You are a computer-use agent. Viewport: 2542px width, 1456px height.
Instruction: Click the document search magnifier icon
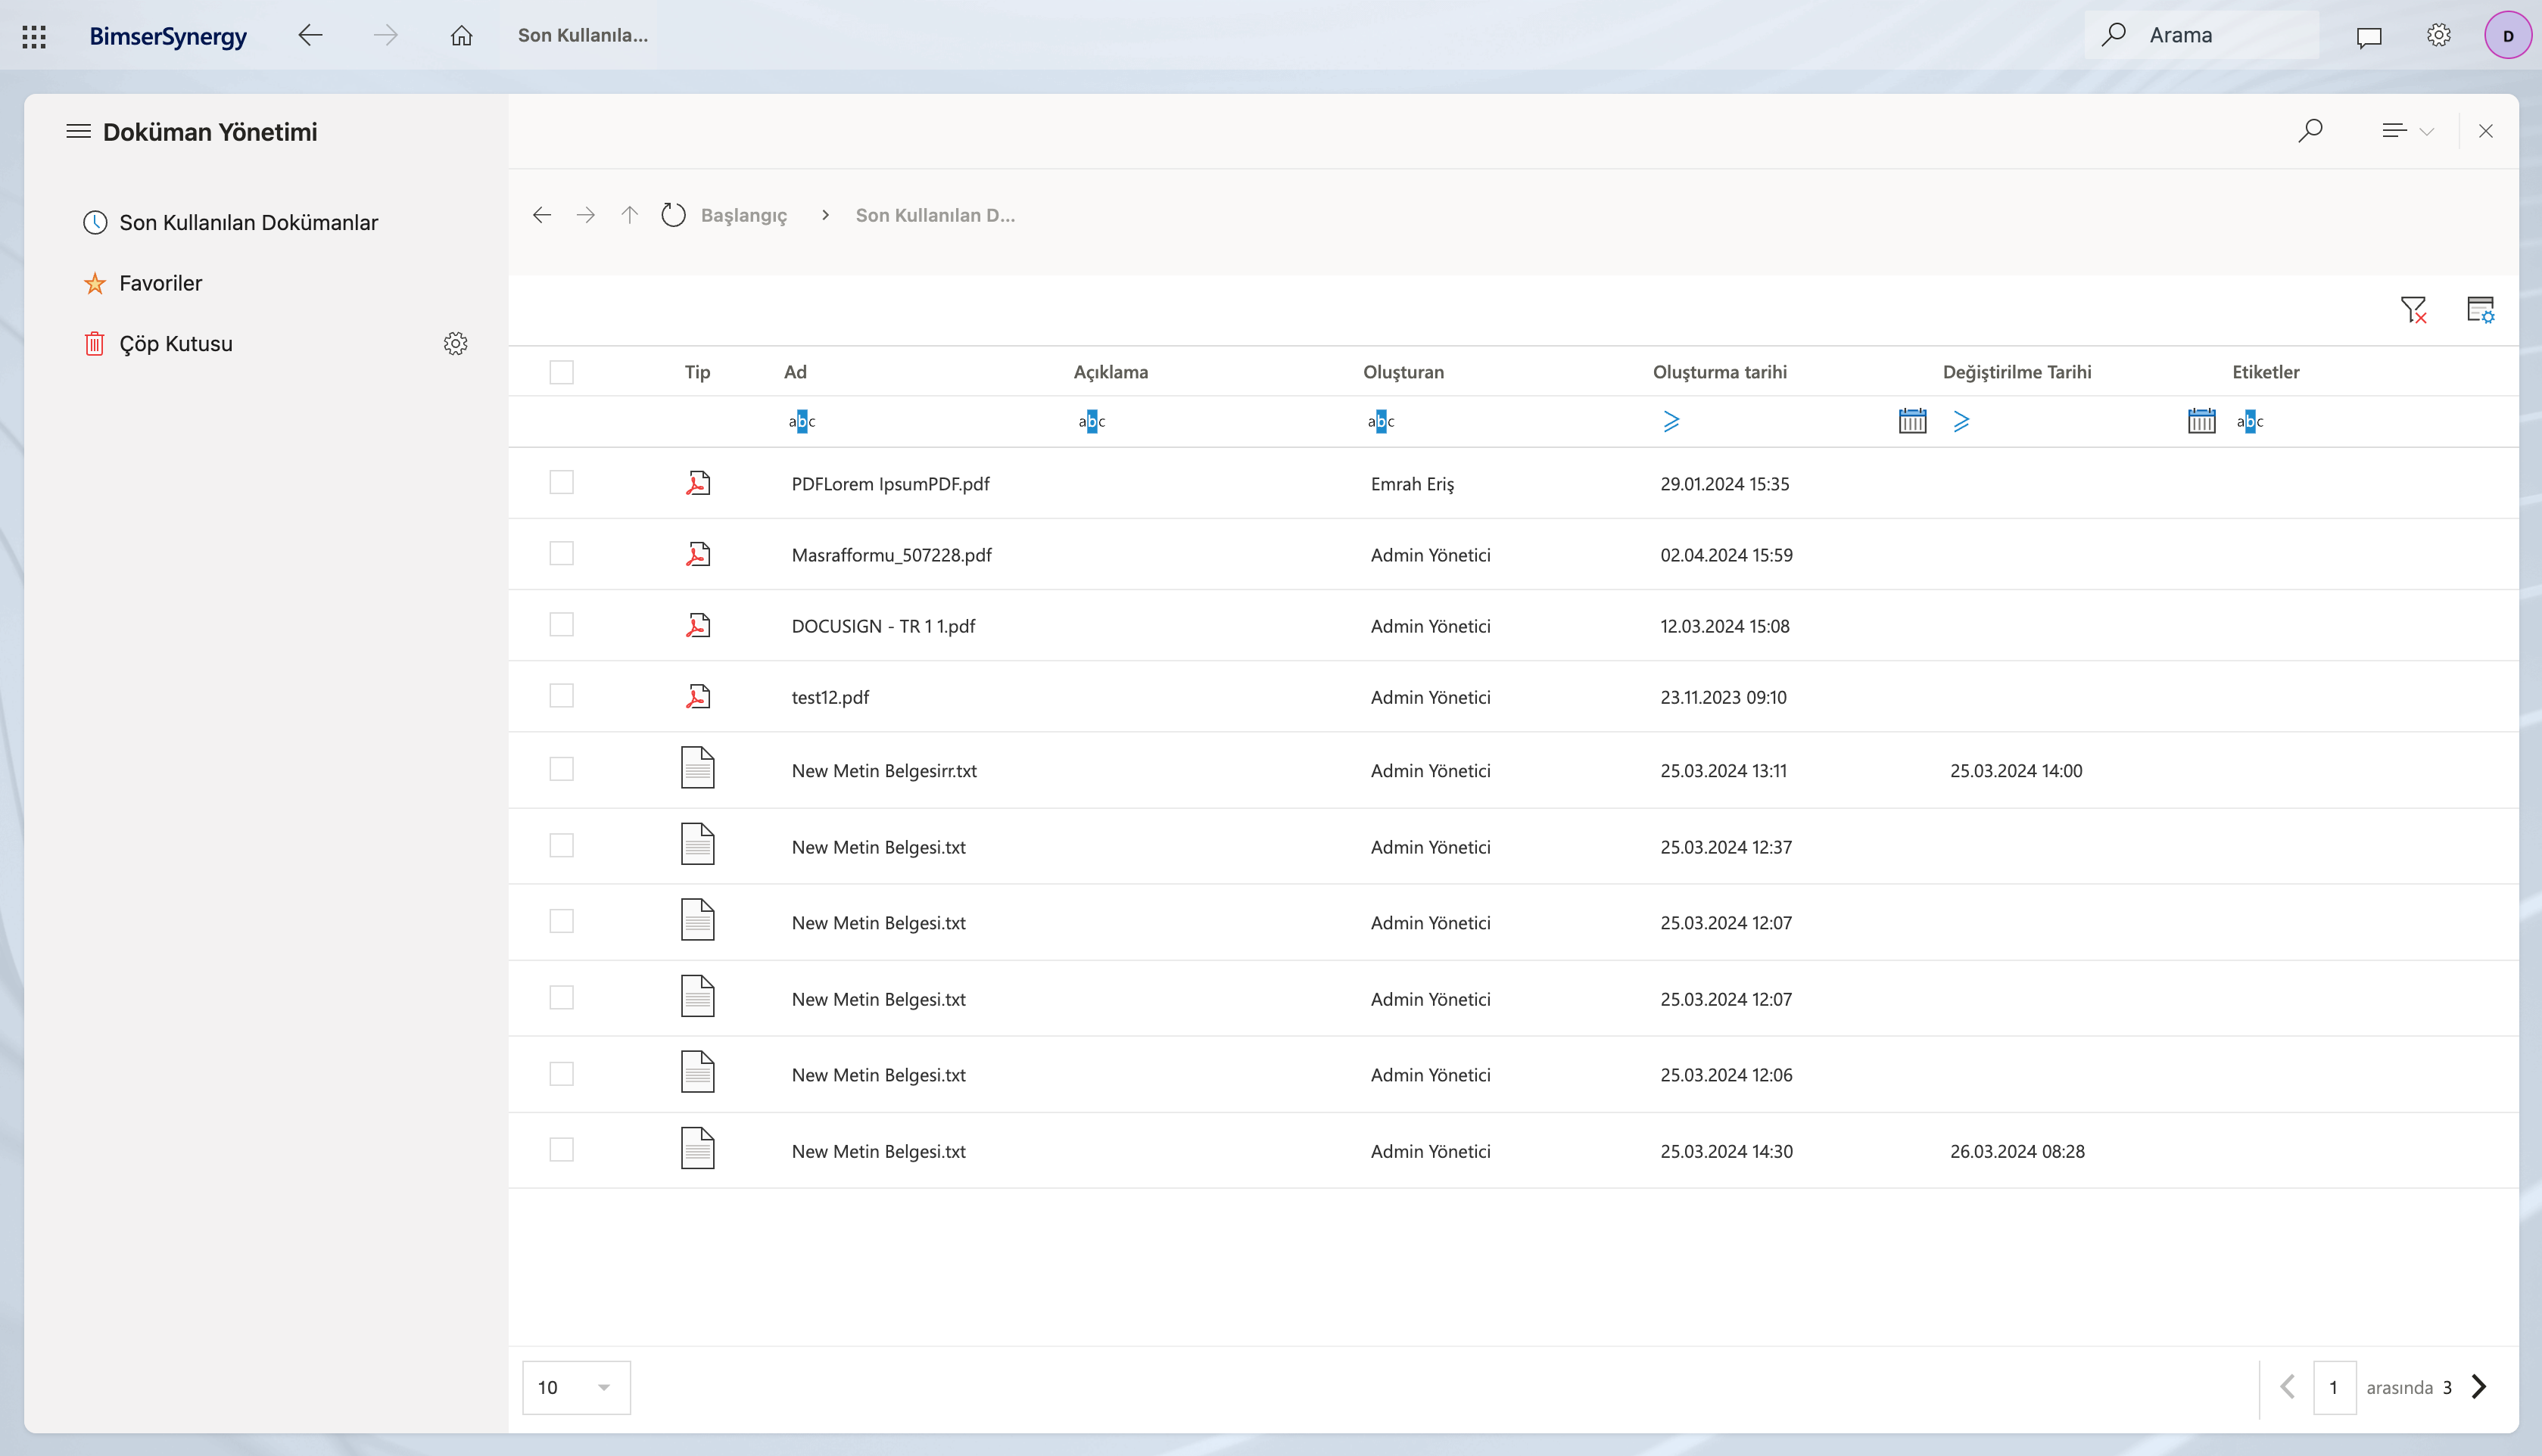coord(2310,130)
